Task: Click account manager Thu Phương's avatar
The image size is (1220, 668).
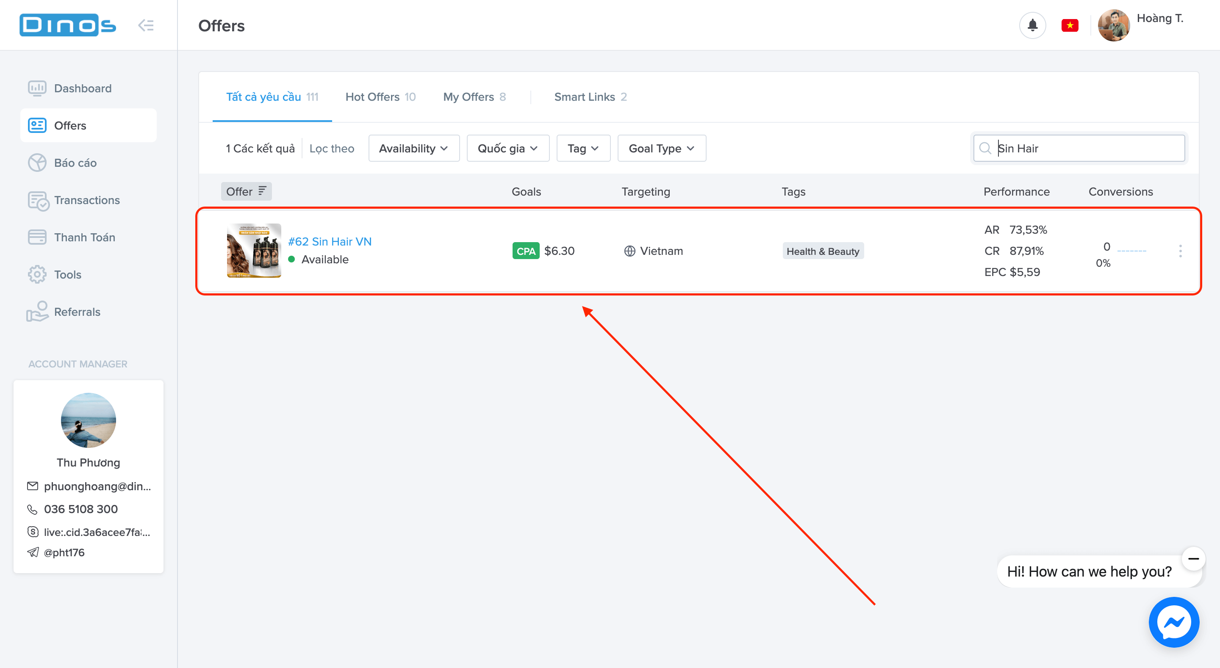Action: tap(88, 420)
